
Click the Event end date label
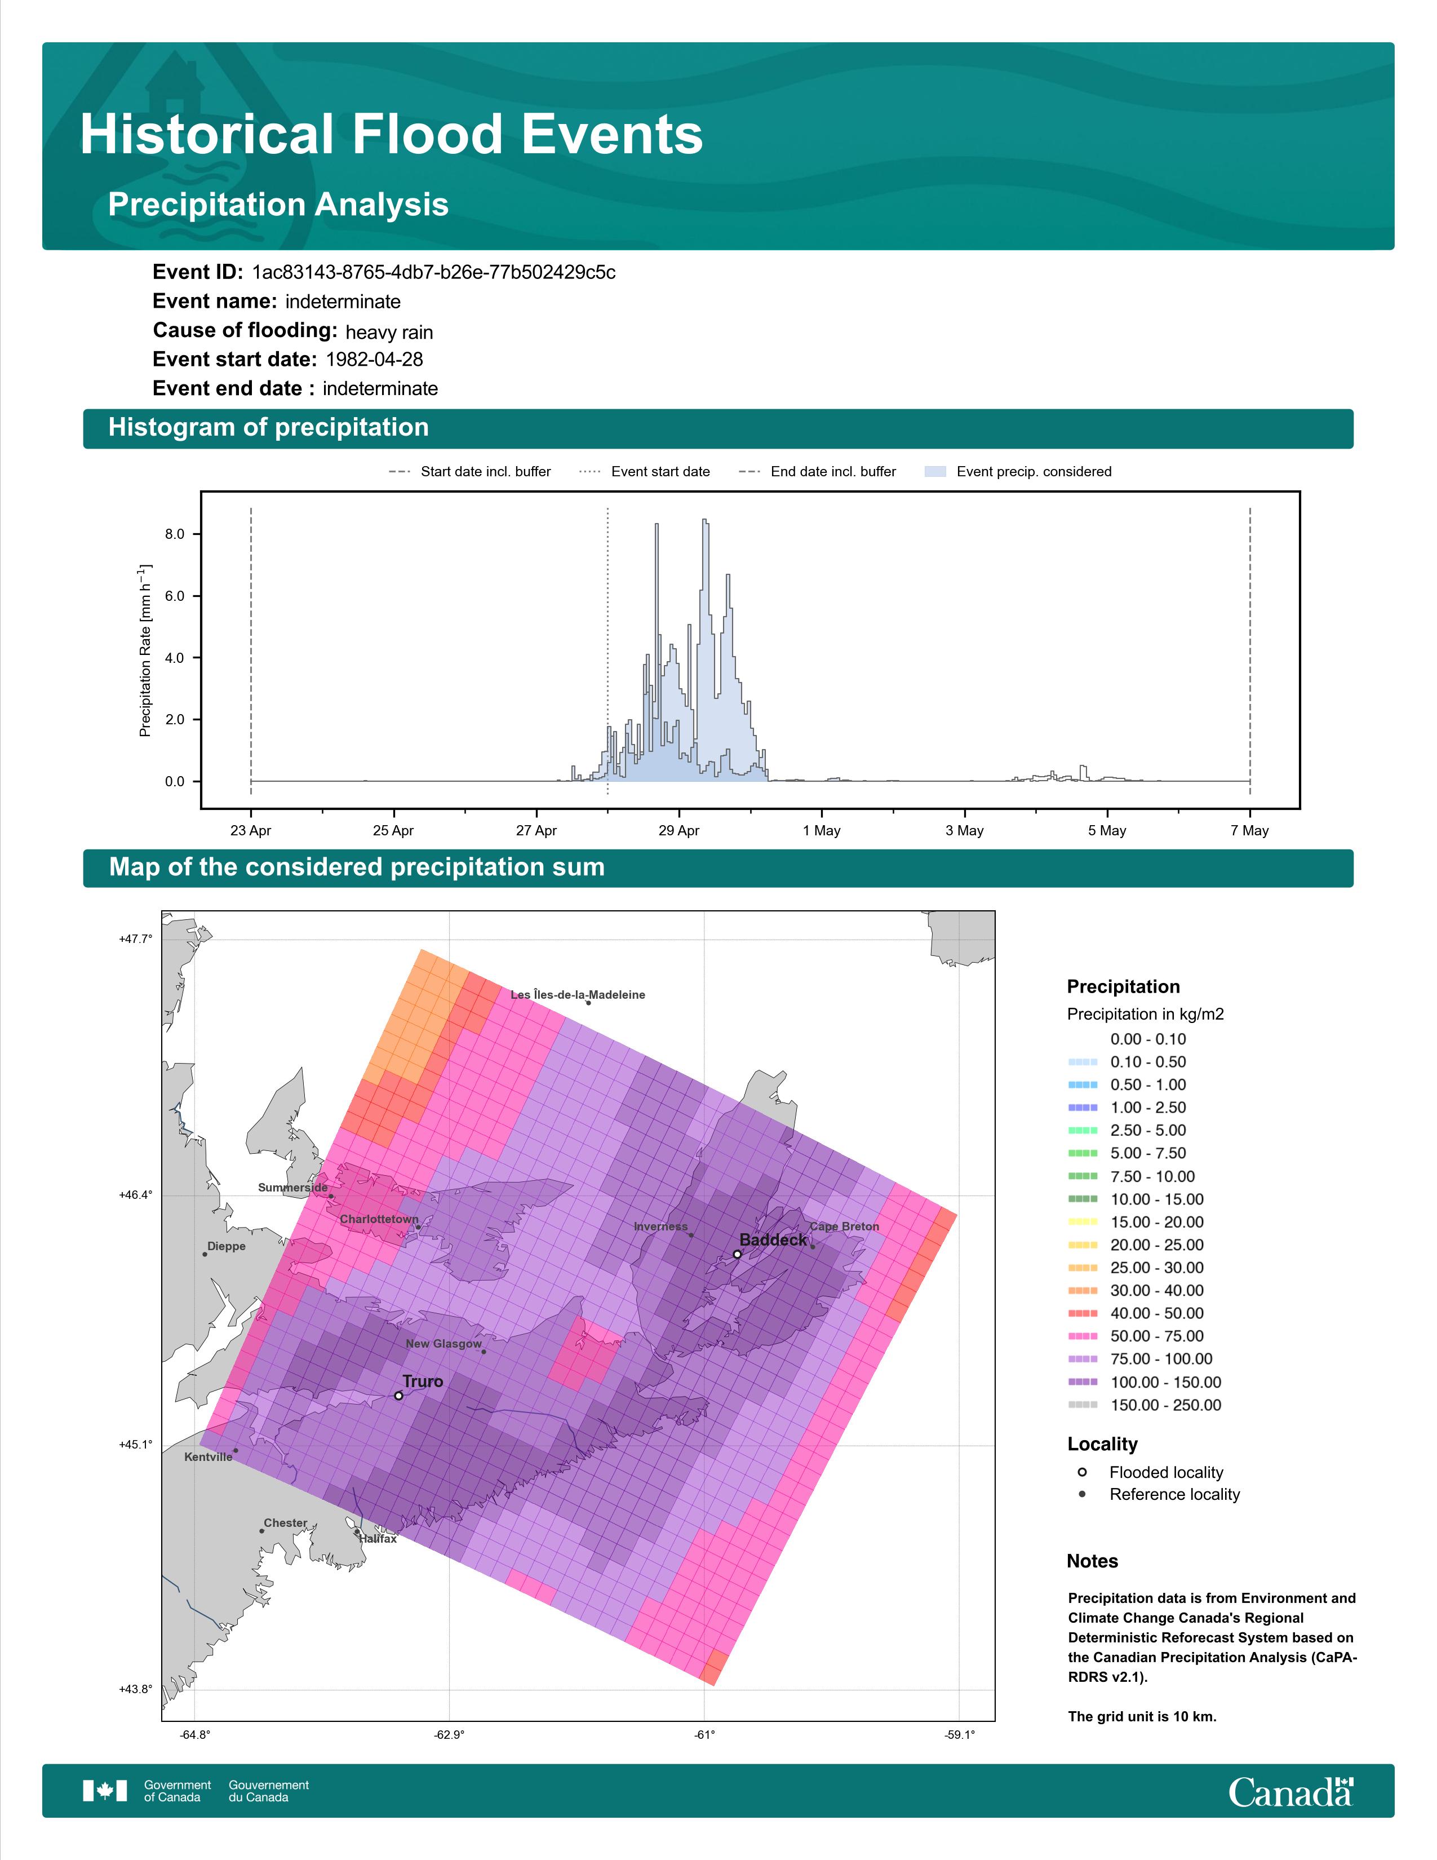coord(233,388)
